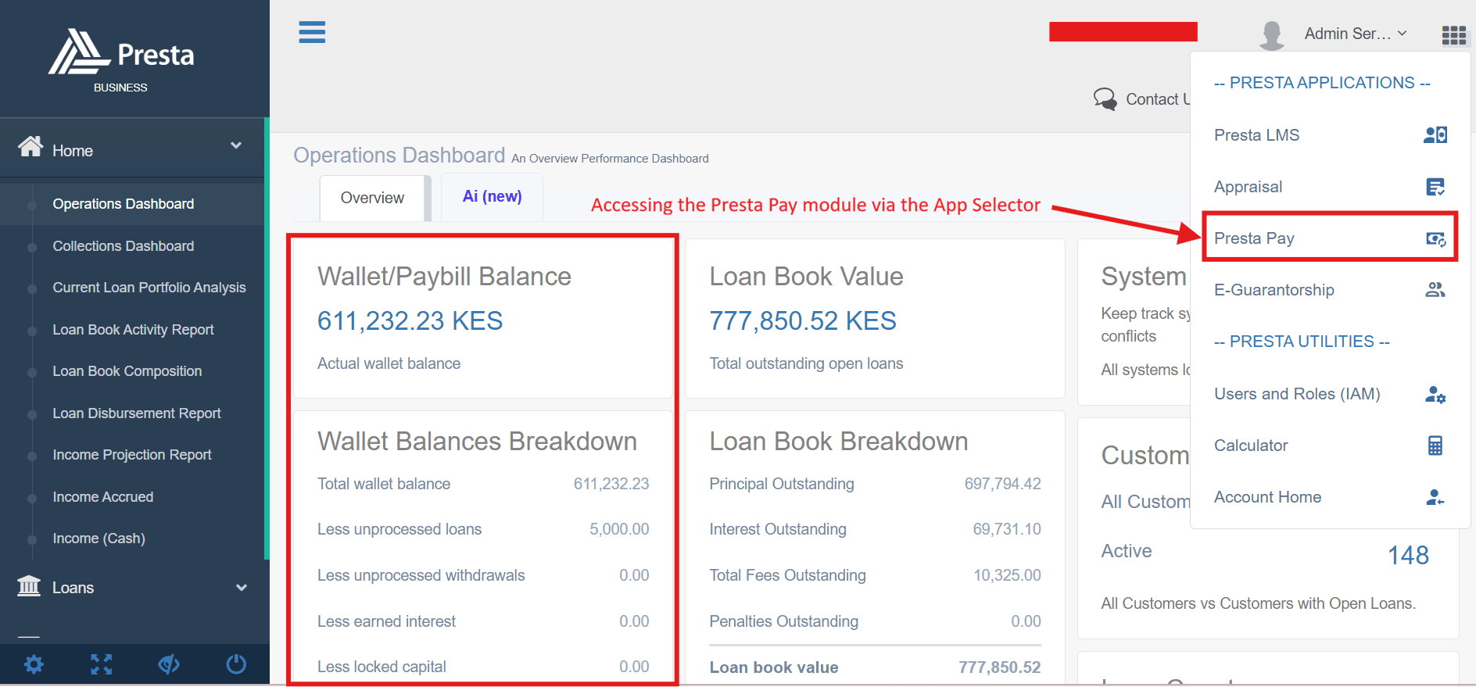Click the Active customers count 148
The image size is (1476, 687).
[x=1408, y=555]
